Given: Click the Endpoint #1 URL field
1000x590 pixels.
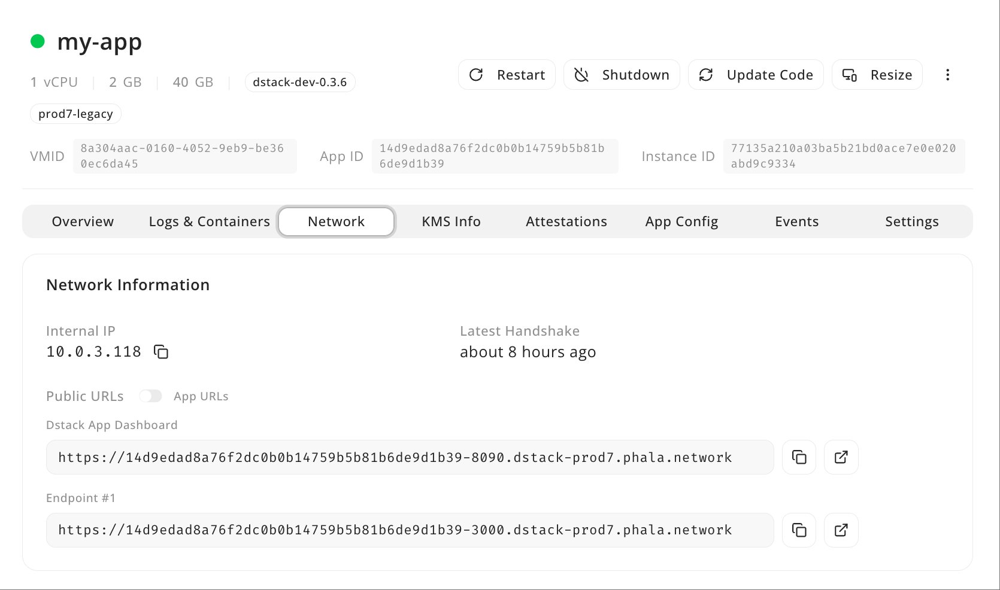Looking at the screenshot, I should tap(410, 530).
